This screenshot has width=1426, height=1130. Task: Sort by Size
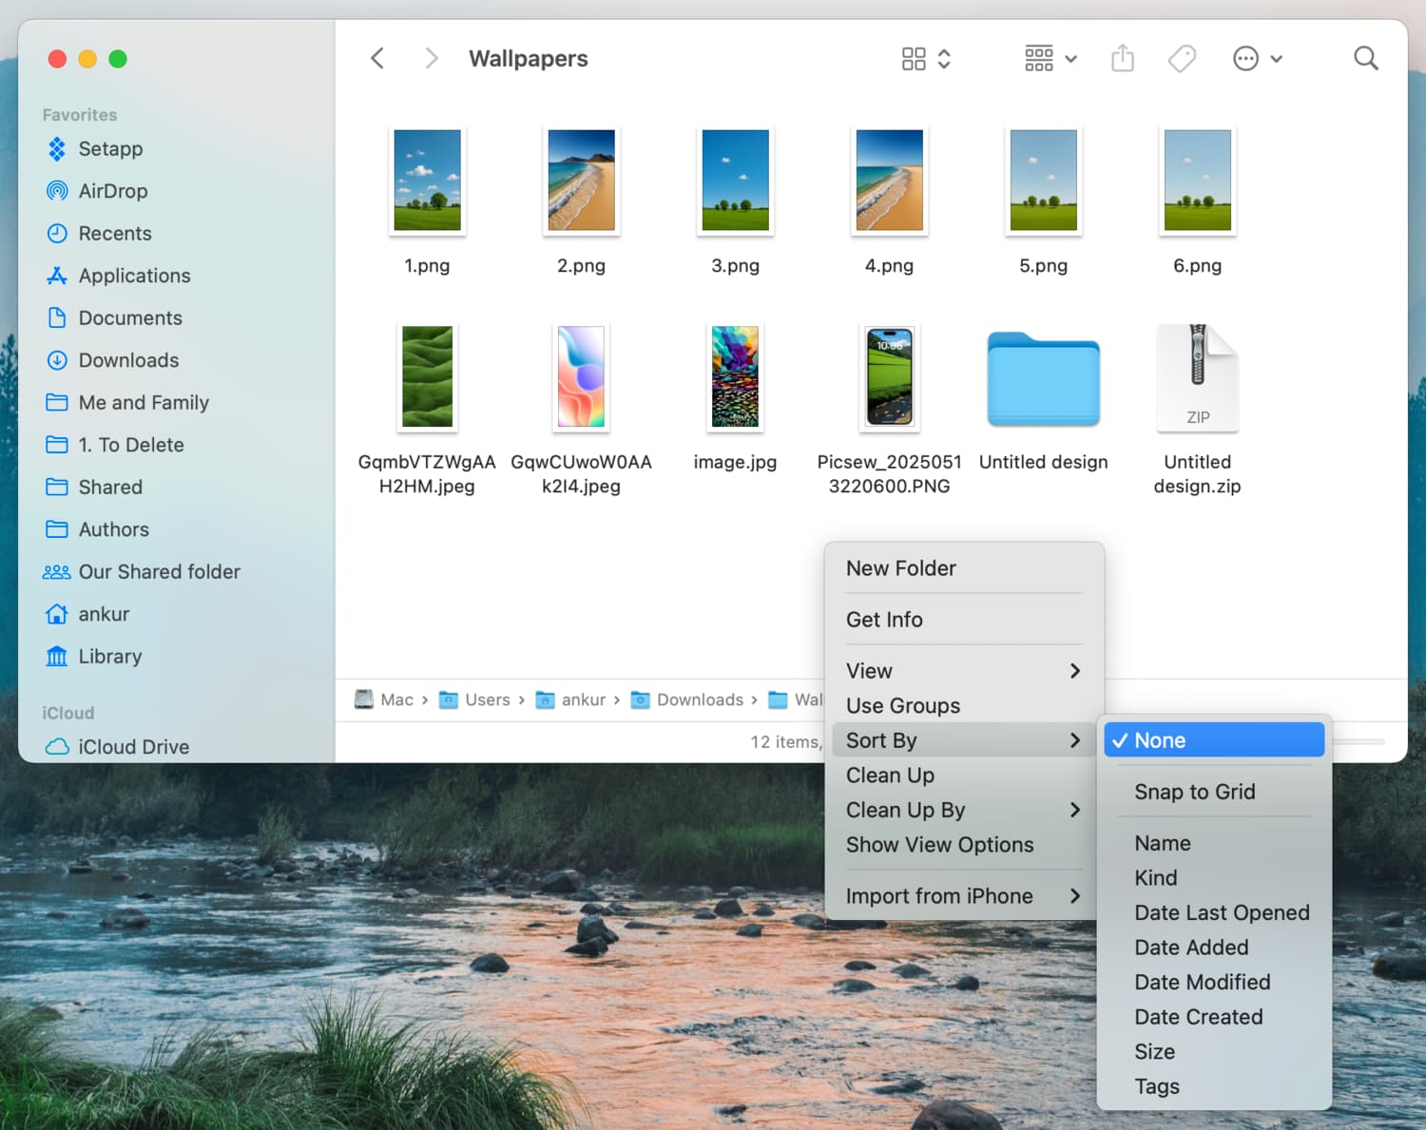tap(1214, 1052)
